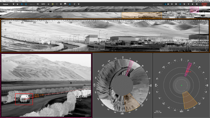
Task: Open the Tools menu
Action: tap(14, 1)
